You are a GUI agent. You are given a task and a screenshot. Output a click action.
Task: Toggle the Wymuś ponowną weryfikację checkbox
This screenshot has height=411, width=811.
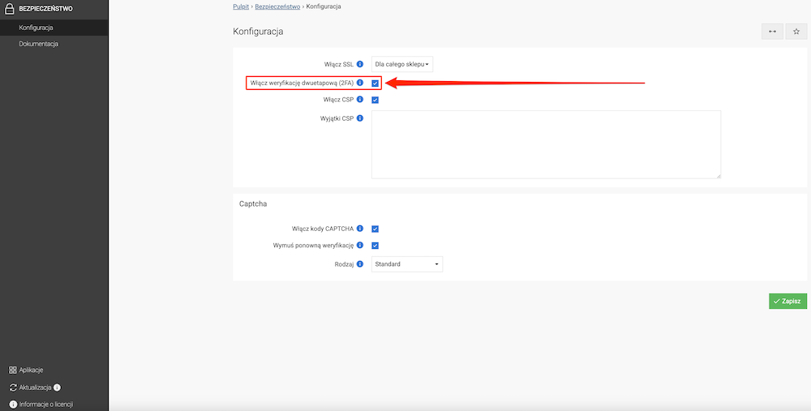coord(375,246)
